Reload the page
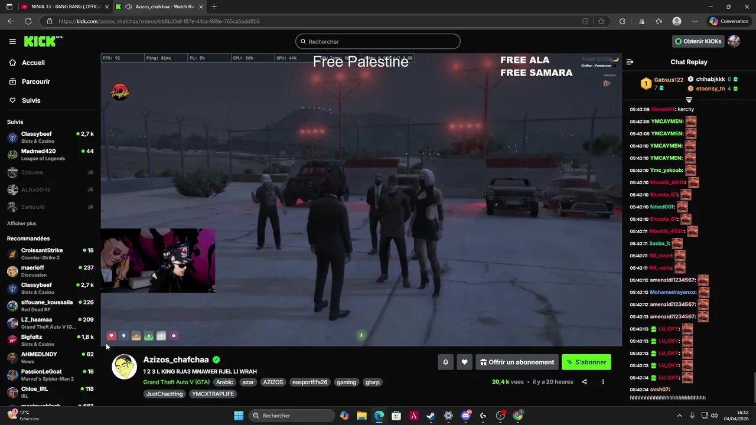 point(28,21)
